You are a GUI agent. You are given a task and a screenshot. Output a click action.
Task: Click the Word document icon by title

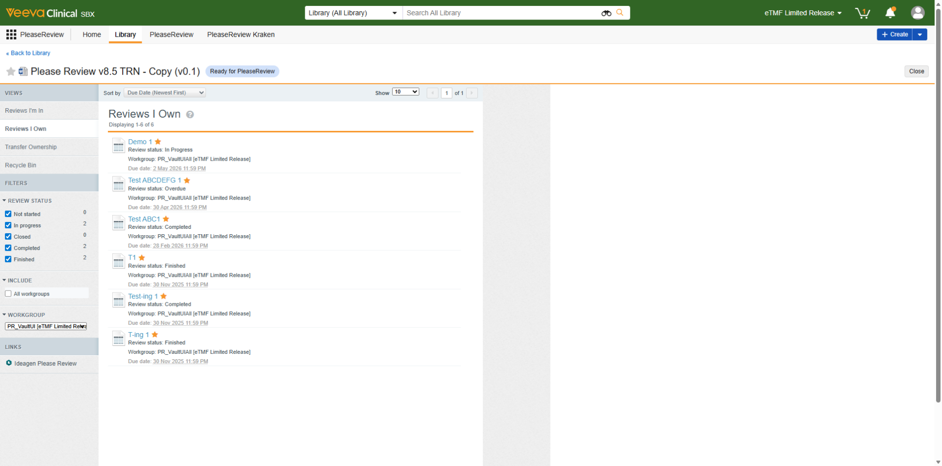[x=23, y=72]
